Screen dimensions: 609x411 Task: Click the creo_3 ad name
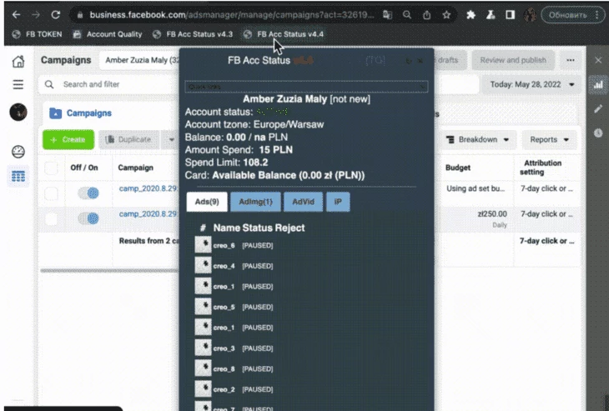224,348
